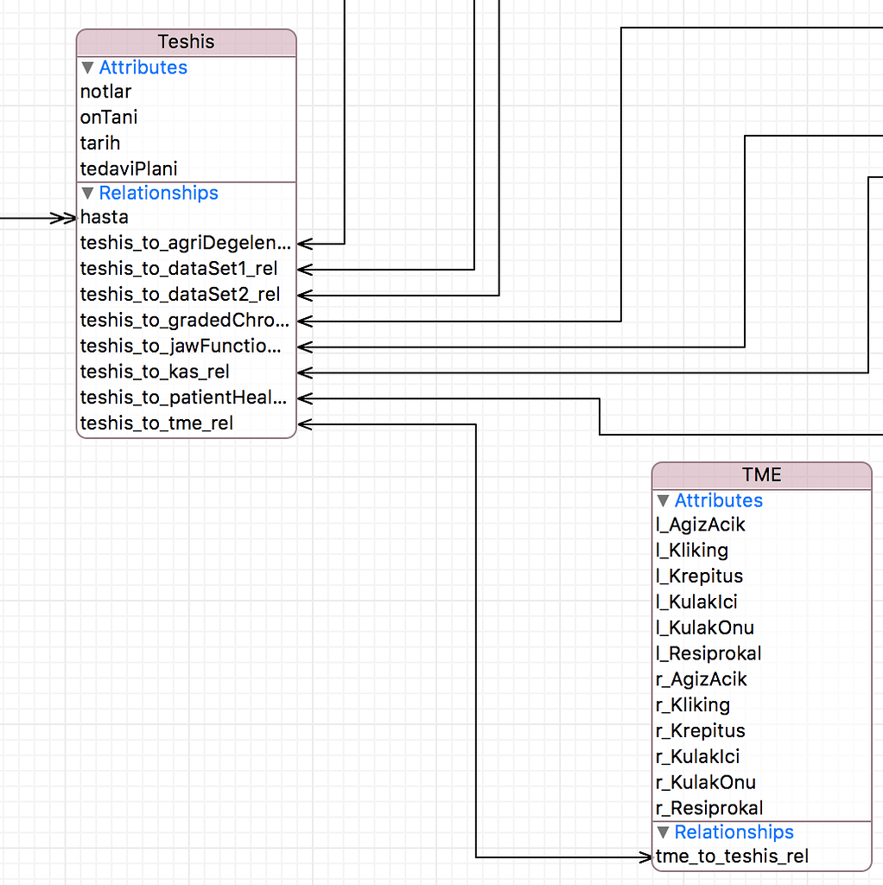This screenshot has height=885, width=883.
Task: Select teshis_to_agriDegelen... relationship
Action: (x=187, y=243)
